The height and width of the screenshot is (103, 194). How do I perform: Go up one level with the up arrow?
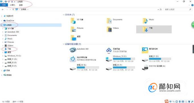click(13, 9)
